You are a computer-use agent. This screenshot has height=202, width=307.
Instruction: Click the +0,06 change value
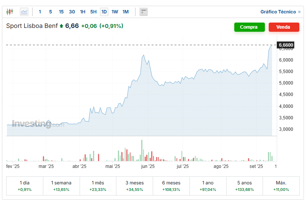[x=89, y=26]
